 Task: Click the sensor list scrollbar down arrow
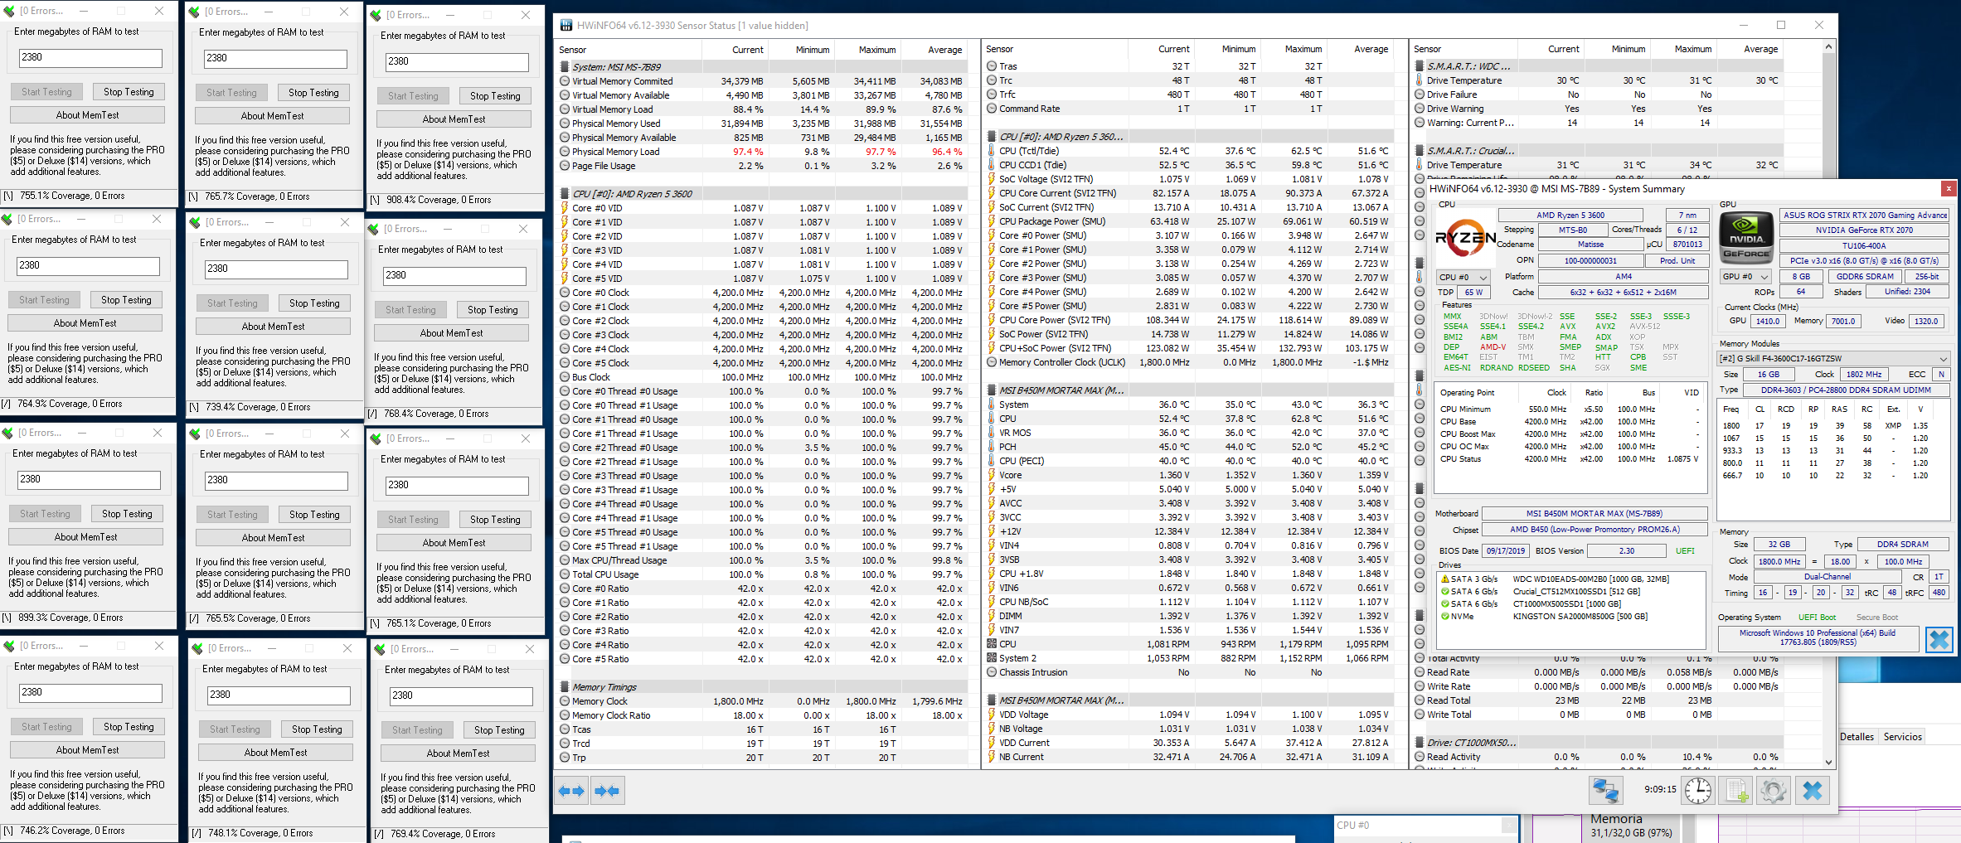[x=1828, y=762]
